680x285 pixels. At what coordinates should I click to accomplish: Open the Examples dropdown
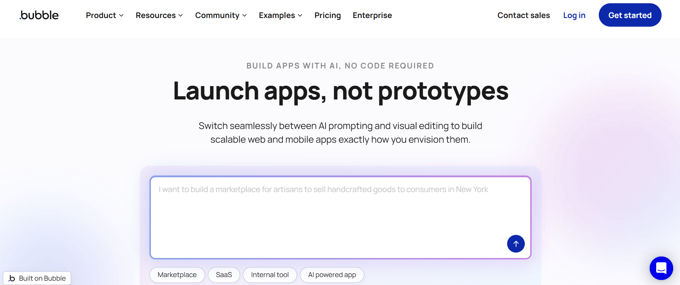(x=280, y=15)
